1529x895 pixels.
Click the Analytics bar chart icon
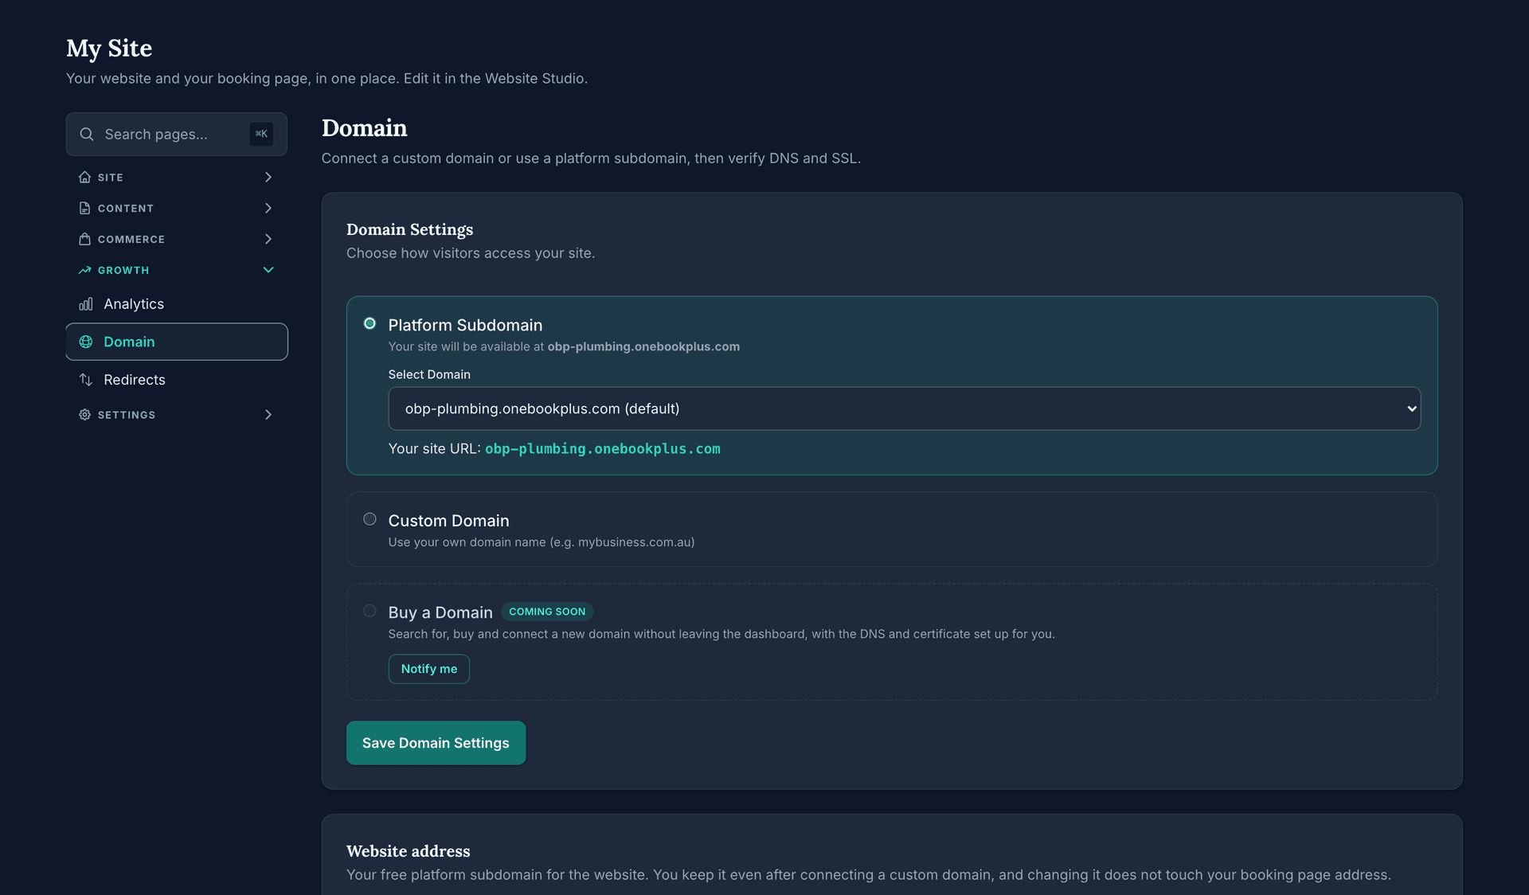pos(86,304)
